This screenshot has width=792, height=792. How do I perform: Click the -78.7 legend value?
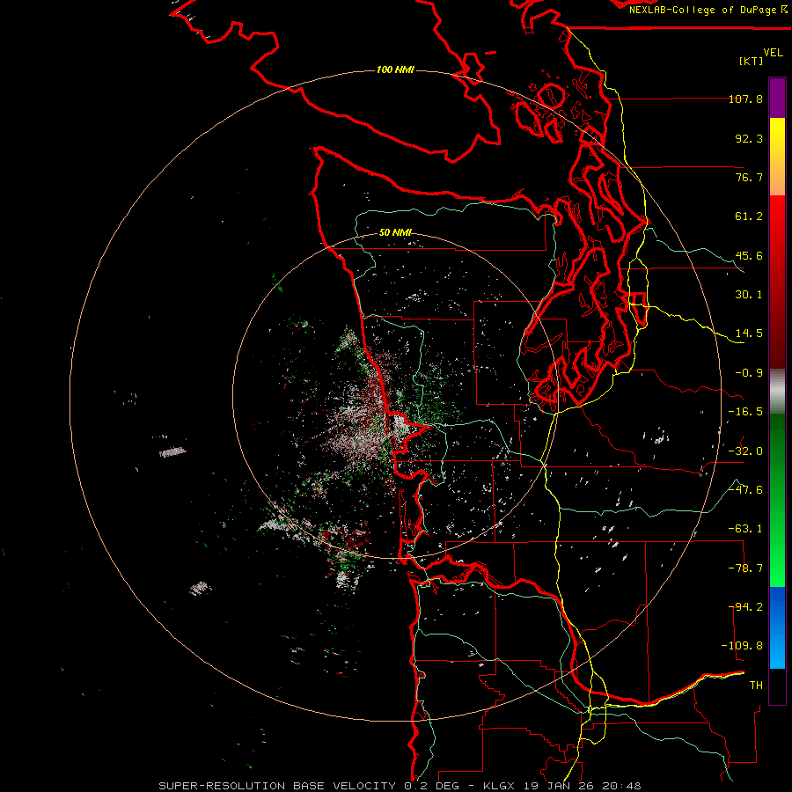[745, 568]
